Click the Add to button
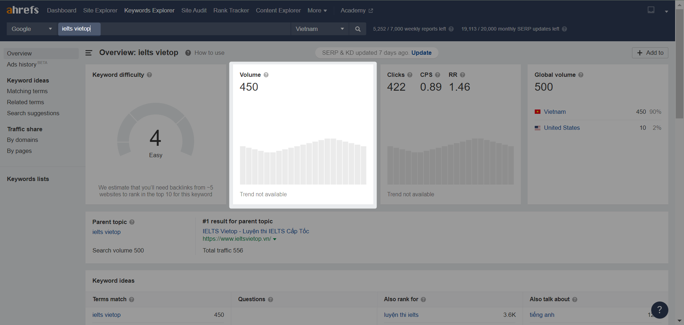 coord(650,53)
